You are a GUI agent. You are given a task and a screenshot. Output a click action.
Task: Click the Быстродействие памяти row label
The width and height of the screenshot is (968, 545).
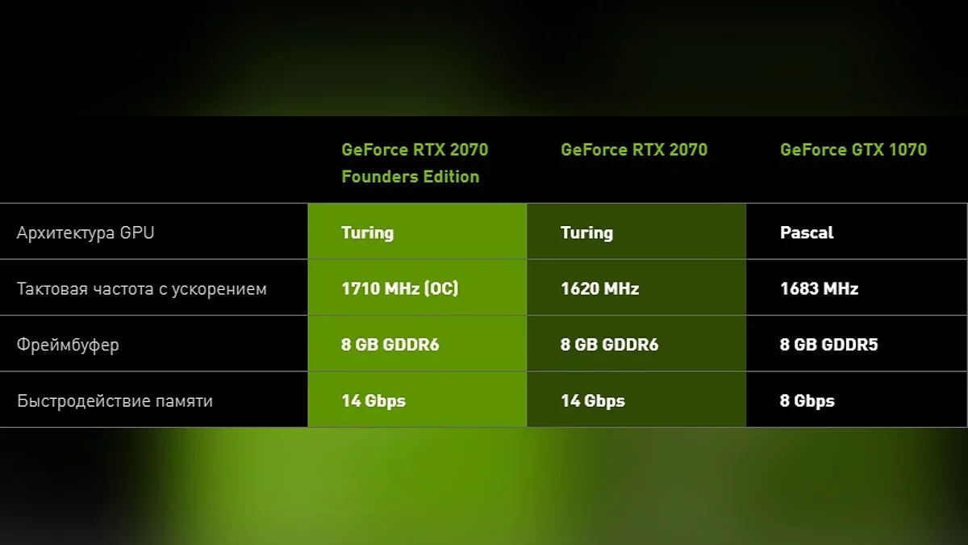(x=115, y=400)
